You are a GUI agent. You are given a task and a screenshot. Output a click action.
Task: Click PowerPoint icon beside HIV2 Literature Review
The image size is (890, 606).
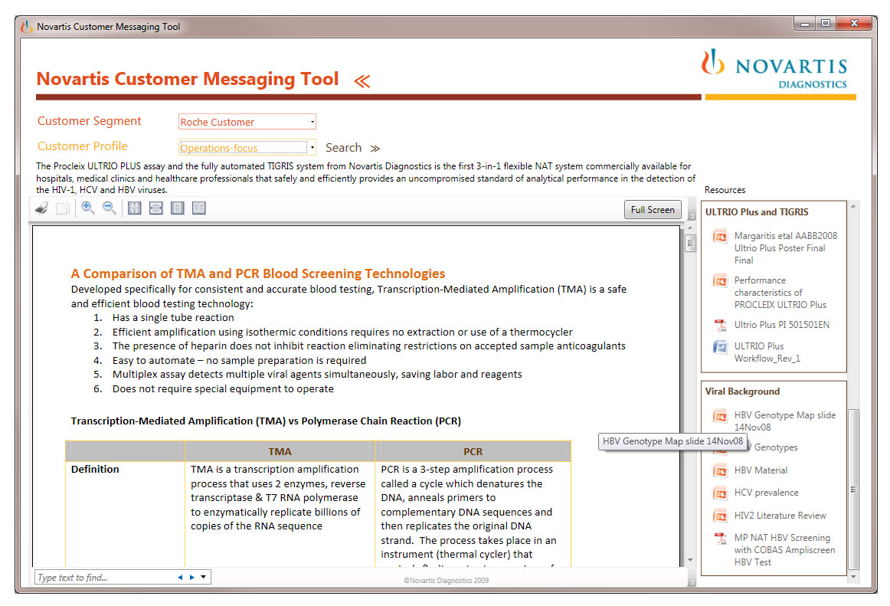tap(720, 516)
